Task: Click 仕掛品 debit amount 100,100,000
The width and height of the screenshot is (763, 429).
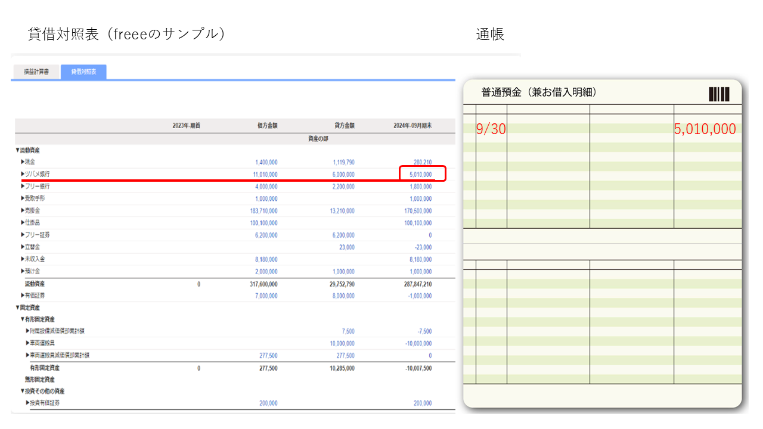Action: 263,223
